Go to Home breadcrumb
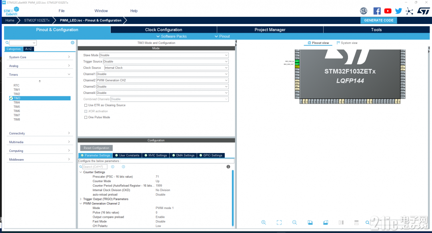 coord(10,20)
